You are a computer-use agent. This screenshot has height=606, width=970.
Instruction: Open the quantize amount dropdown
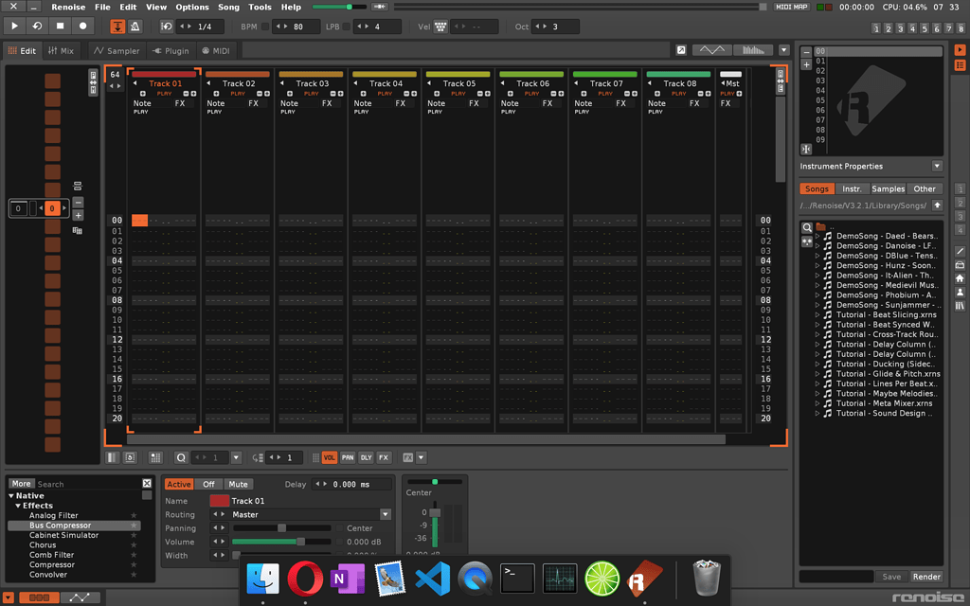click(x=236, y=457)
